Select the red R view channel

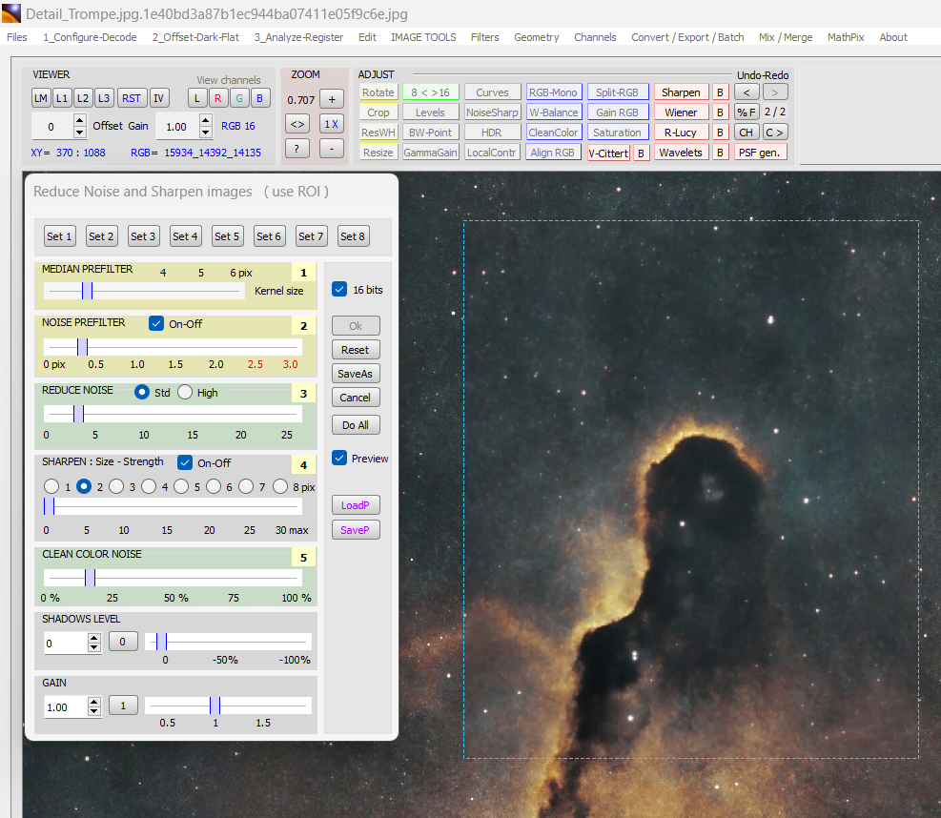tap(217, 97)
